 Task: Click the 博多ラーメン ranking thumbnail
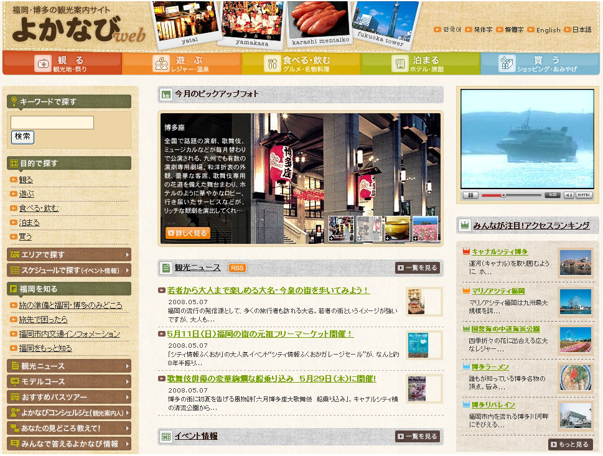tap(576, 378)
